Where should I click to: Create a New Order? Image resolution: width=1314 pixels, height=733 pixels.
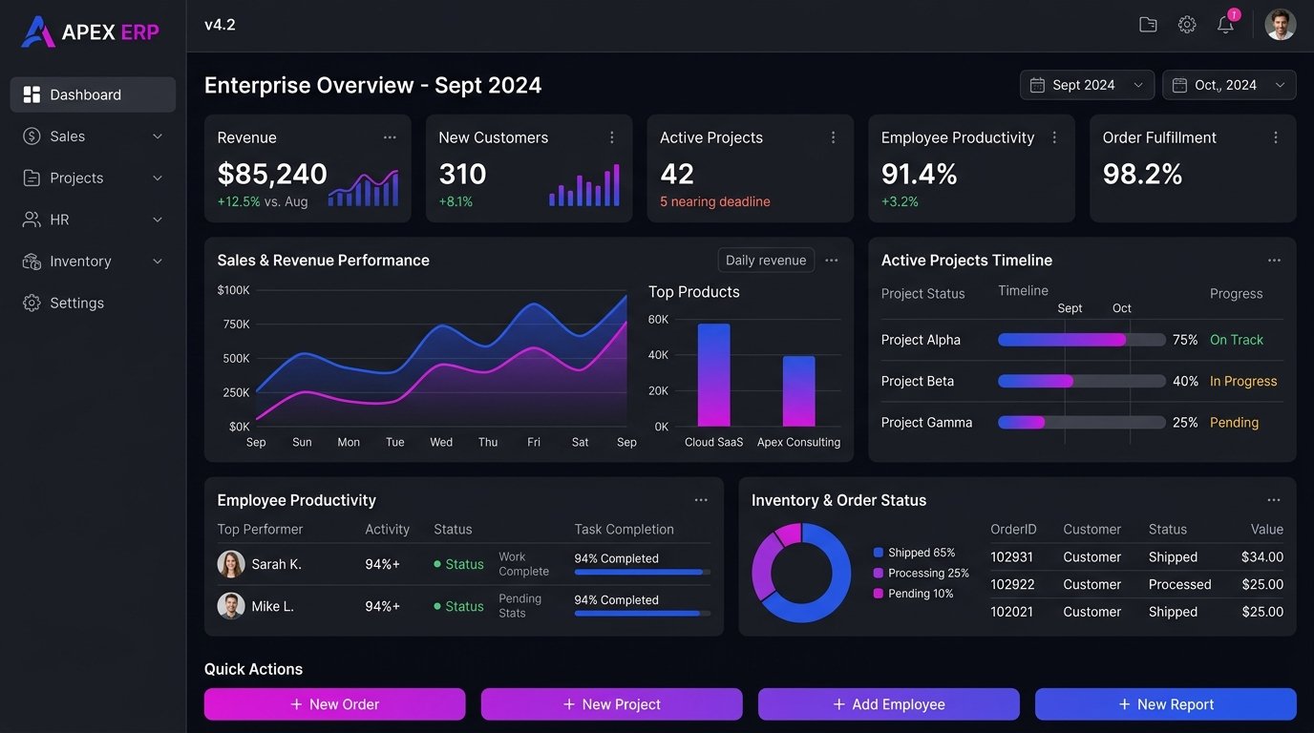coord(335,704)
